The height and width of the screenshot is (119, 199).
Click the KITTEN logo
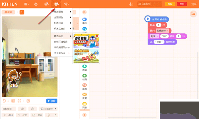pos(10,4)
